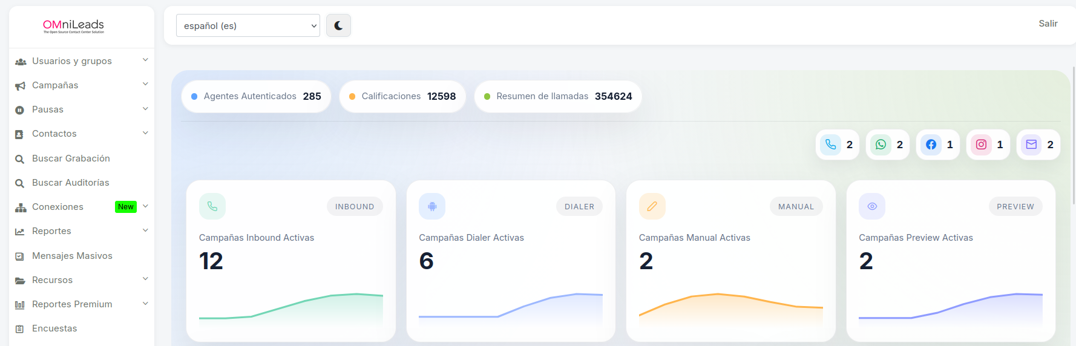Click the Facebook channel icon
The image size is (1076, 346).
pyautogui.click(x=931, y=145)
